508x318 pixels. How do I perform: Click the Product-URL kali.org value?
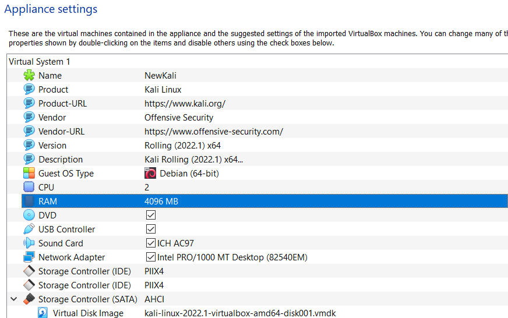point(185,104)
